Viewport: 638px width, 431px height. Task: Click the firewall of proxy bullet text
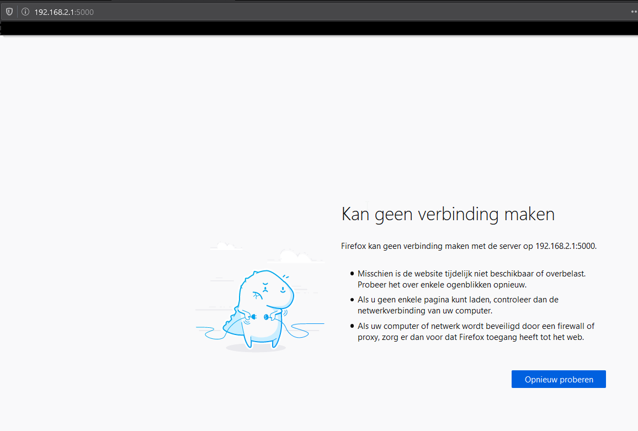[476, 331]
